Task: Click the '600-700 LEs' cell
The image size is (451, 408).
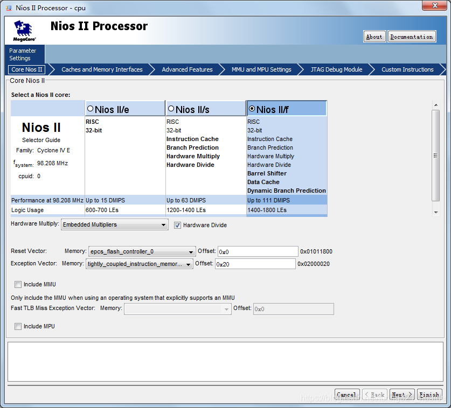Action: click(125, 210)
